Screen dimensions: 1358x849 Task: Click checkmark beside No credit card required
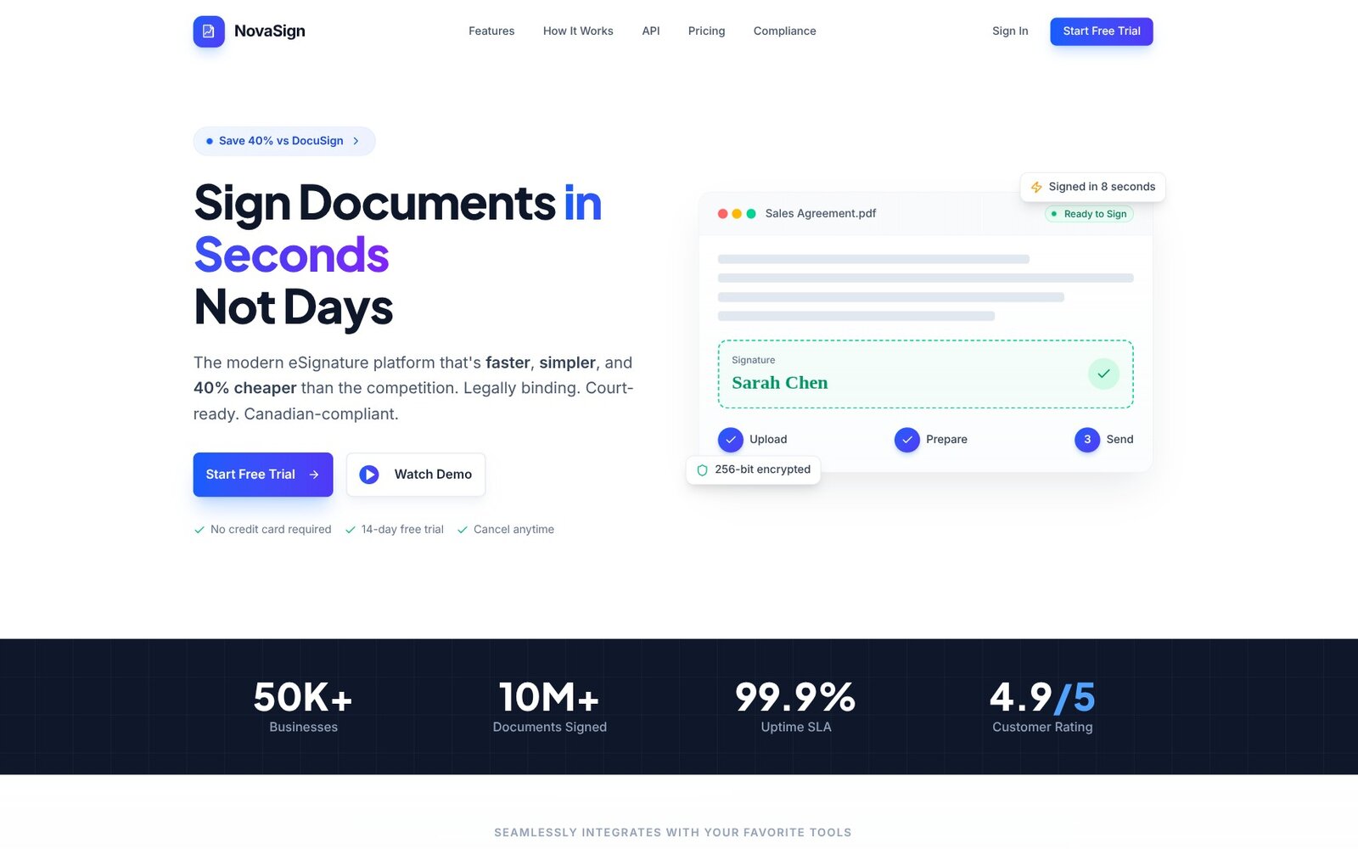click(199, 530)
